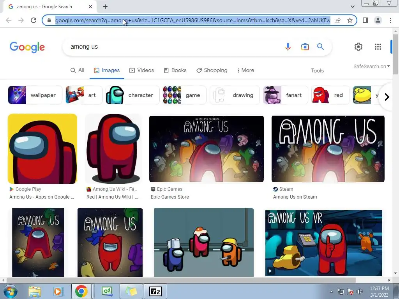399x299 pixels.
Task: Open the Among Us Wiki red crewmate image
Action: pyautogui.click(x=113, y=149)
